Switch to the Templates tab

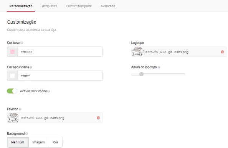click(x=49, y=6)
